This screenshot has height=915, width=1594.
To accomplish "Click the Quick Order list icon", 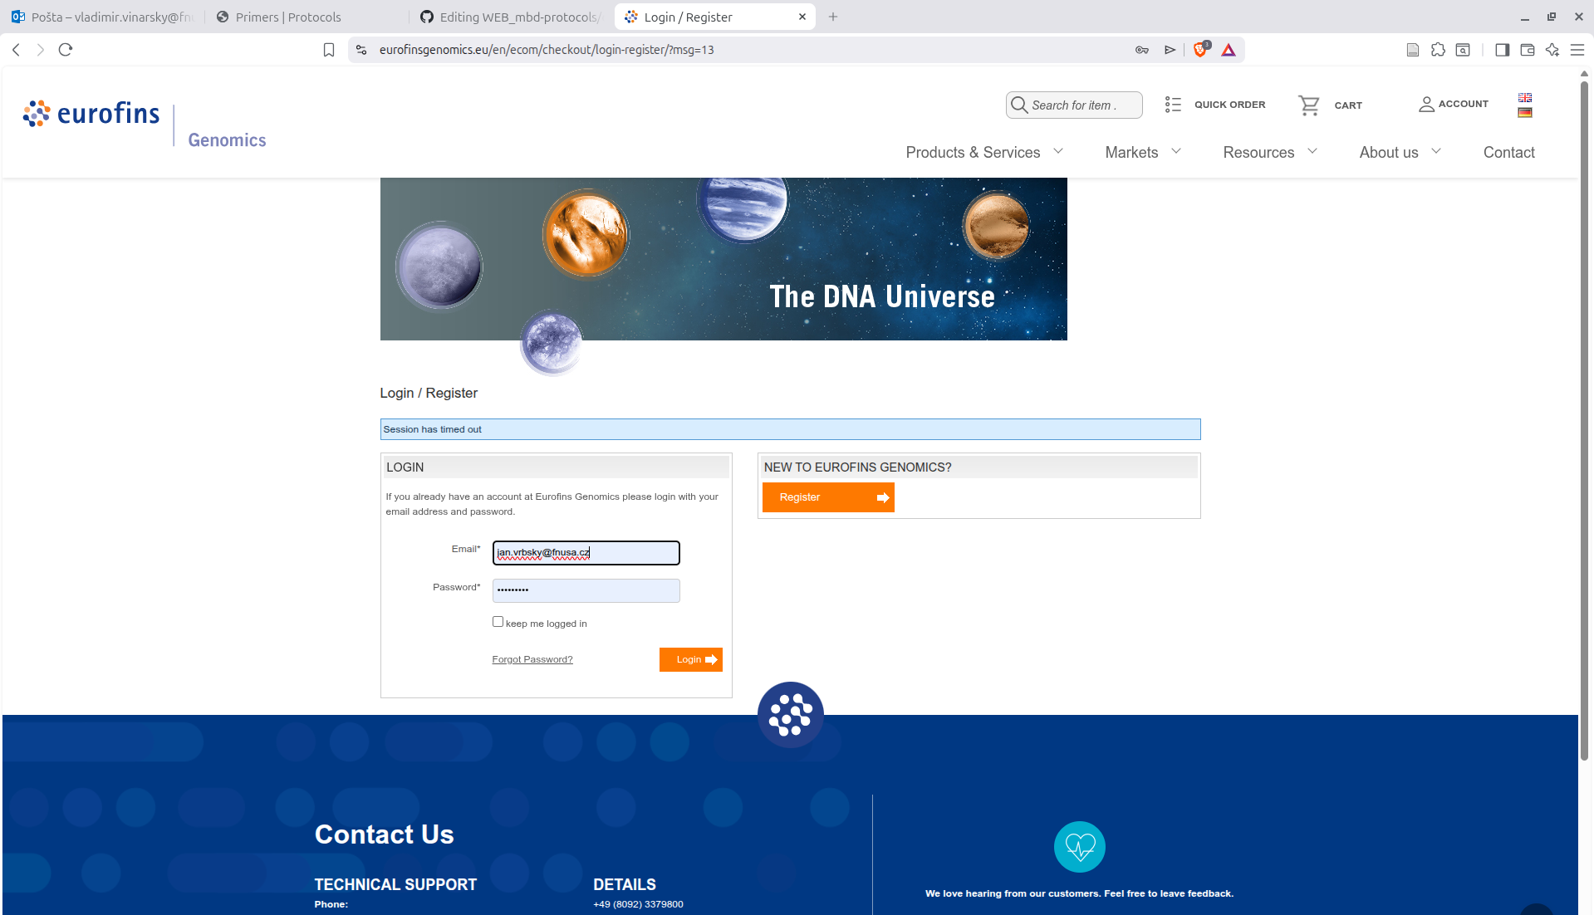I will tap(1173, 105).
